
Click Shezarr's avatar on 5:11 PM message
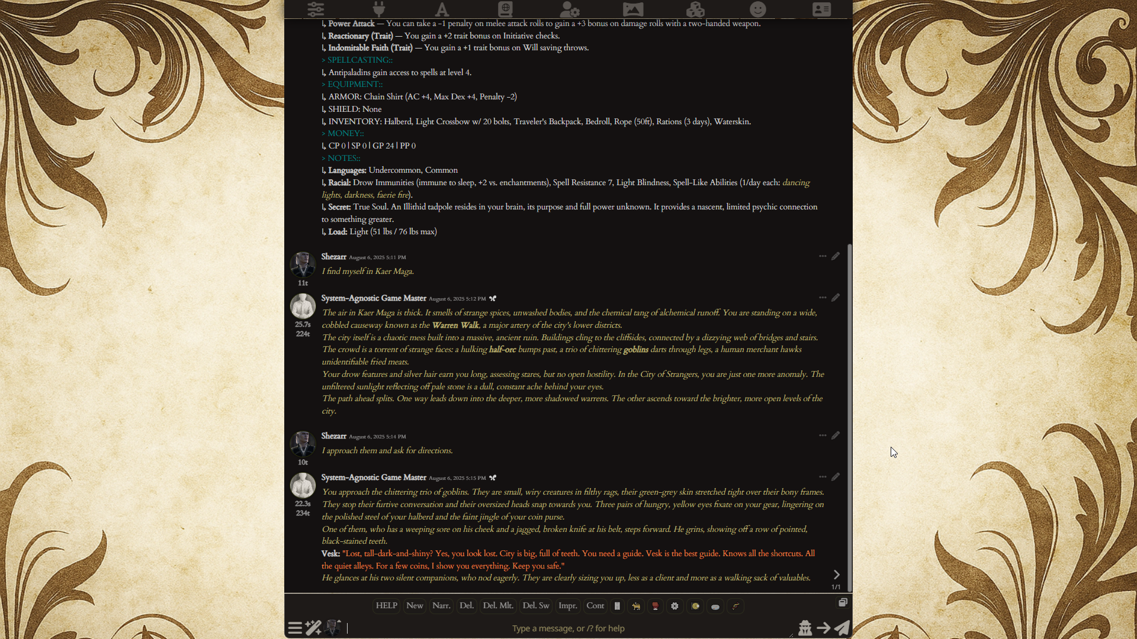(303, 264)
